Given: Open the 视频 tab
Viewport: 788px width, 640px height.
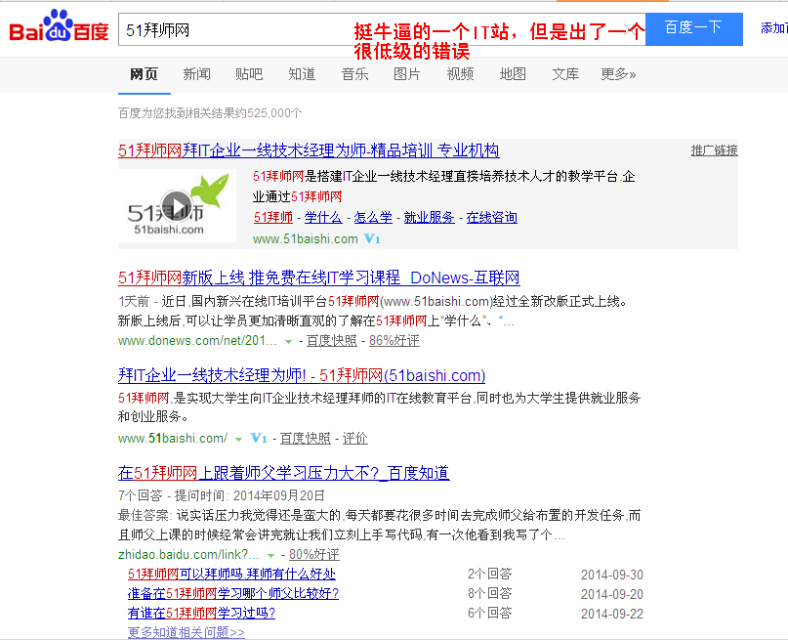Looking at the screenshot, I should pyautogui.click(x=460, y=74).
